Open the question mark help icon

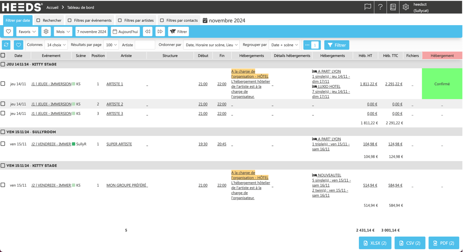380,7
